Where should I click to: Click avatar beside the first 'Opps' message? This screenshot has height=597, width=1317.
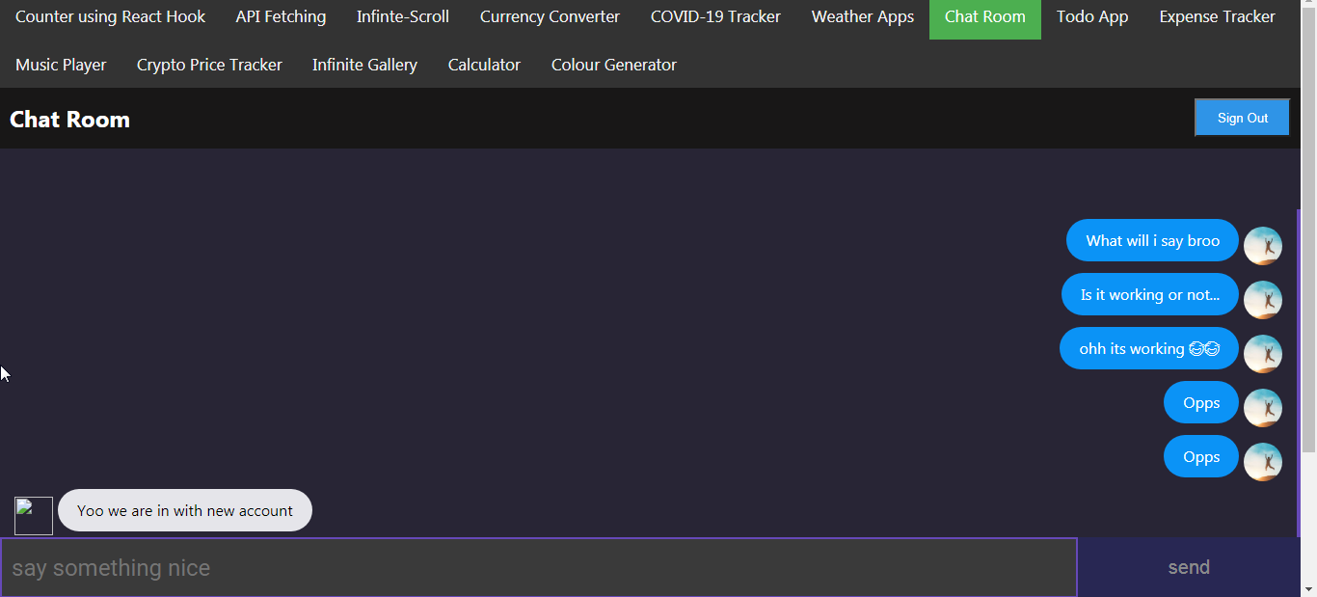click(1263, 408)
